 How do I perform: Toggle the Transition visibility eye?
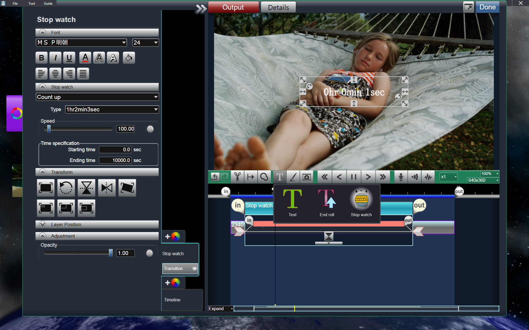click(195, 269)
